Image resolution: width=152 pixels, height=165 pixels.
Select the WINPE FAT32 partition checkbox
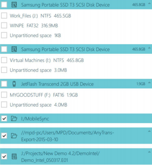pyautogui.click(x=4, y=26)
